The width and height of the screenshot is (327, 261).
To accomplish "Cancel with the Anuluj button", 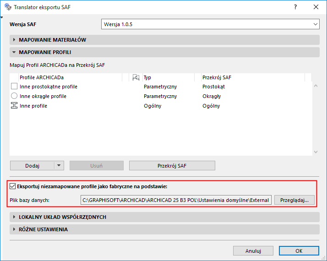I will (253, 251).
